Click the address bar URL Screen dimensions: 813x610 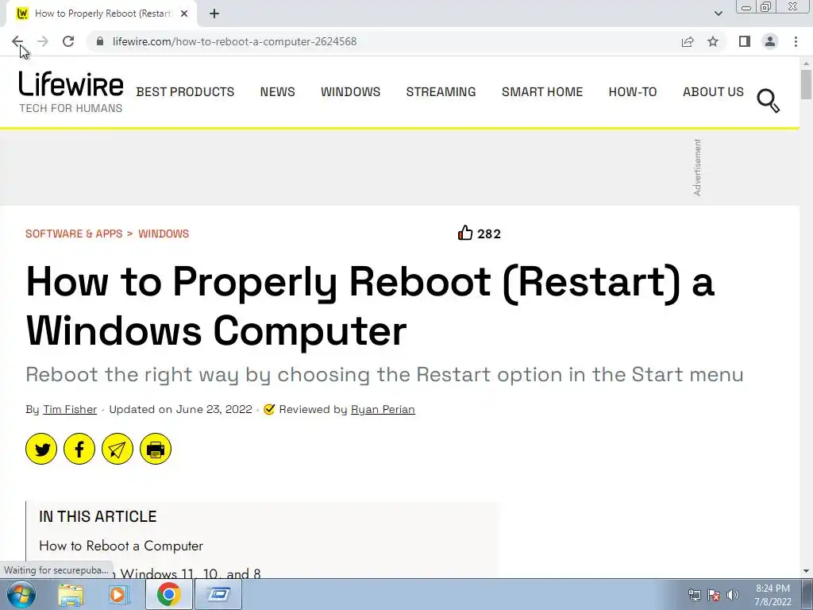pyautogui.click(x=235, y=41)
